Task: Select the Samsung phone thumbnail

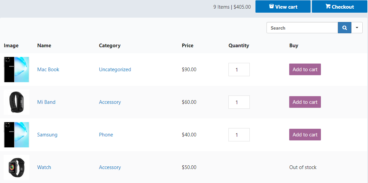Action: (16, 135)
